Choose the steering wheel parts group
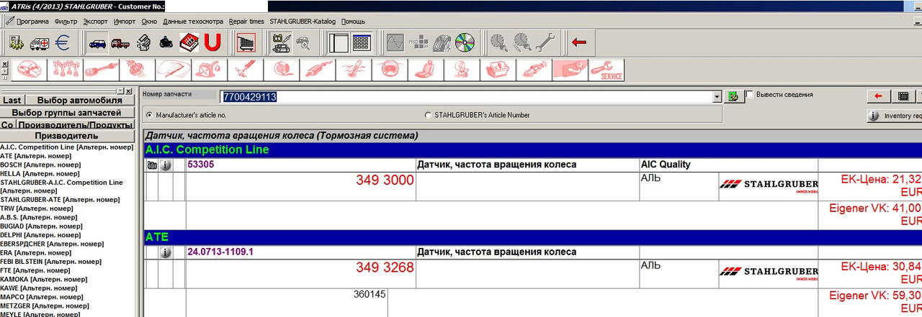 coord(390,70)
